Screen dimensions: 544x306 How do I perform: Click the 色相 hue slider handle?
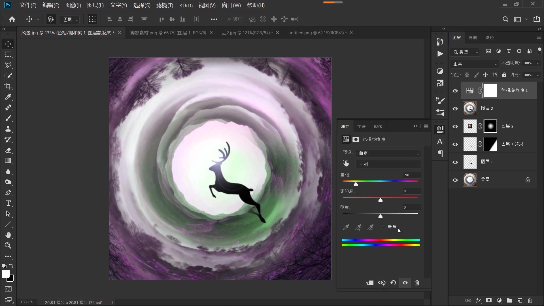356,184
